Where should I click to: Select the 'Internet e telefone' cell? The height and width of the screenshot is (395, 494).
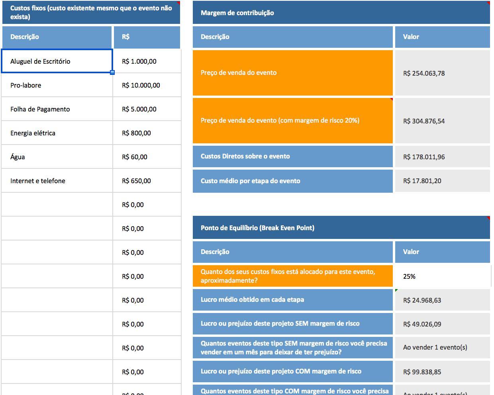[57, 181]
